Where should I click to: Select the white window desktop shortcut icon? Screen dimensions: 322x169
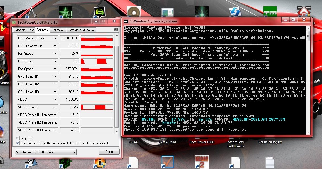(168, 12)
